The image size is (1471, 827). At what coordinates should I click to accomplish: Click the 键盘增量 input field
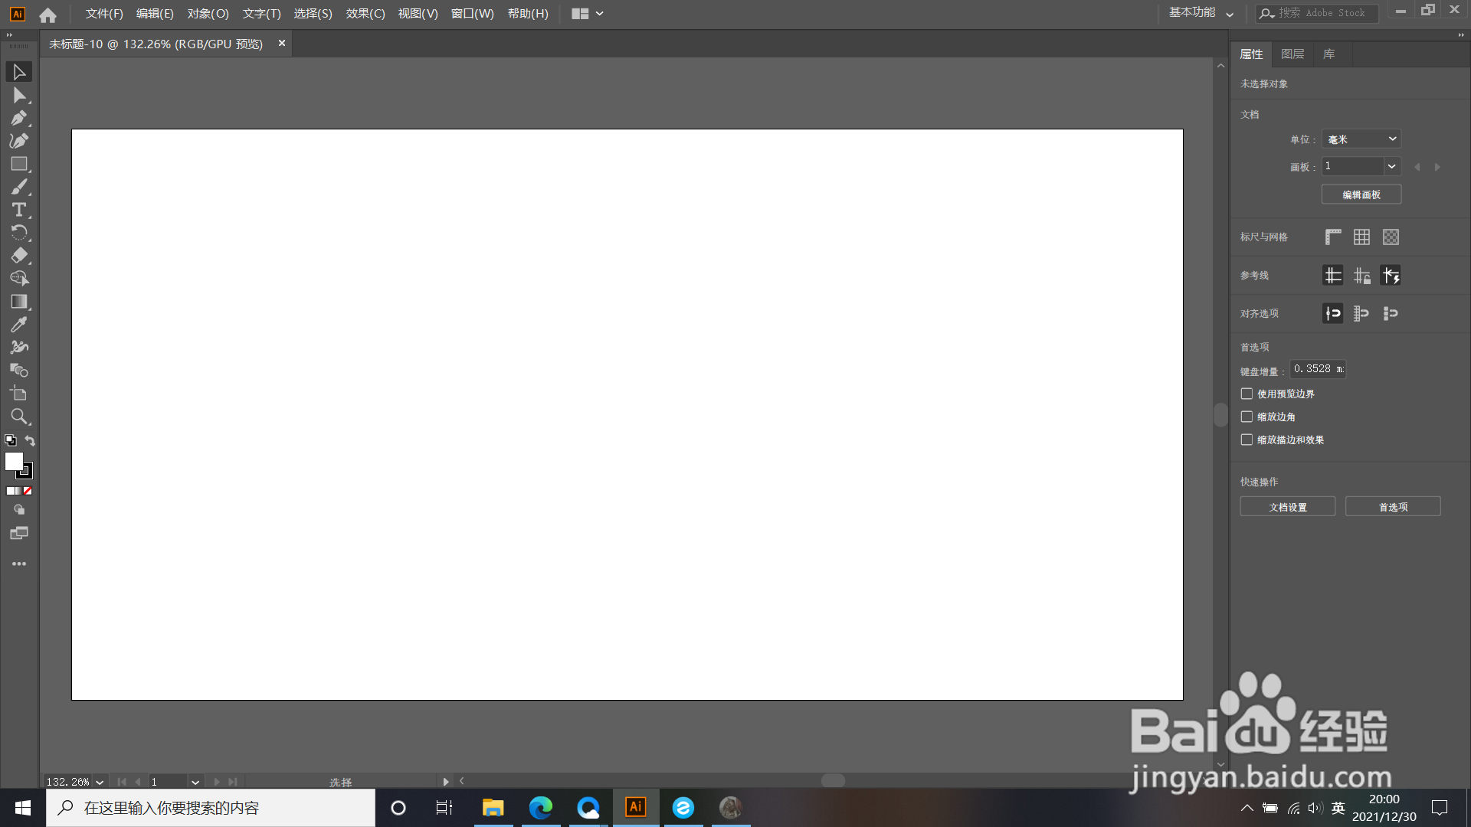pyautogui.click(x=1319, y=369)
